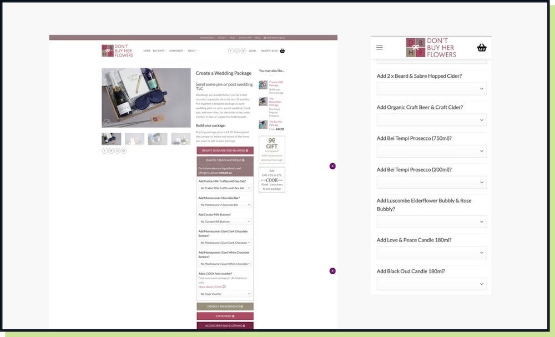
Task: Click the Login link in the header
Action: 253,51
